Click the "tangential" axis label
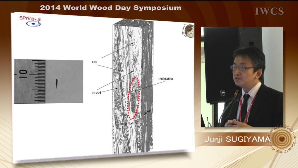298x168 pixels. pyautogui.click(x=126, y=123)
